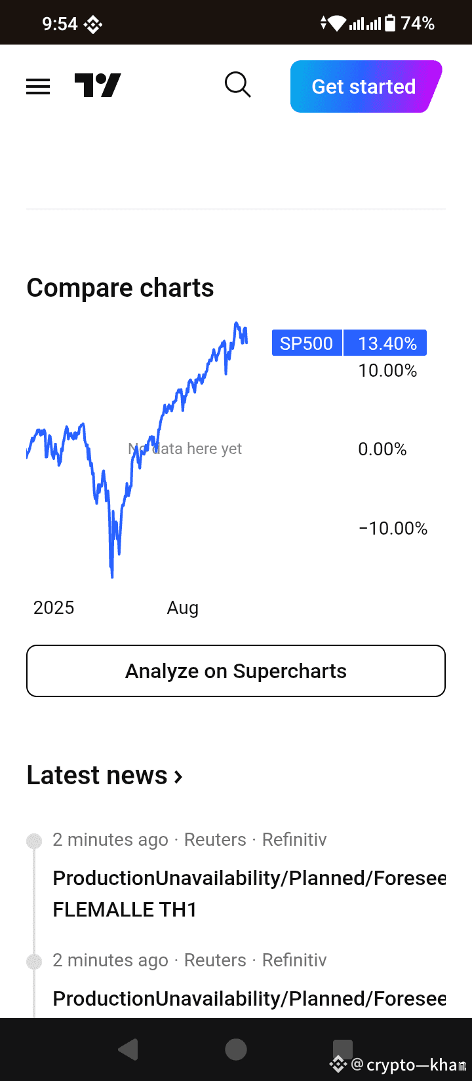Tap the Android back triangle button
This screenshot has width=472, height=1081.
[128, 1050]
